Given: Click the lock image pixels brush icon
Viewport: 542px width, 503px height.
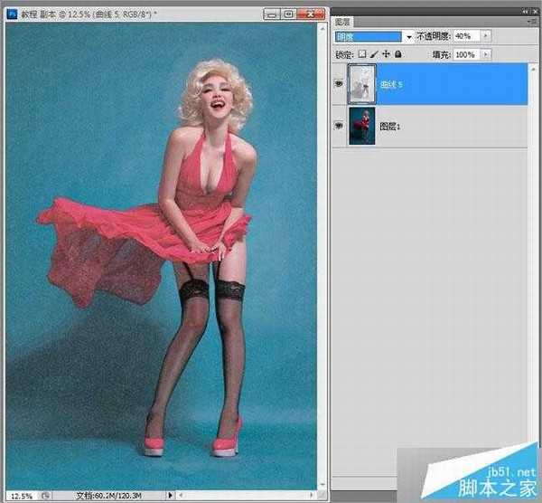Looking at the screenshot, I should point(374,54).
